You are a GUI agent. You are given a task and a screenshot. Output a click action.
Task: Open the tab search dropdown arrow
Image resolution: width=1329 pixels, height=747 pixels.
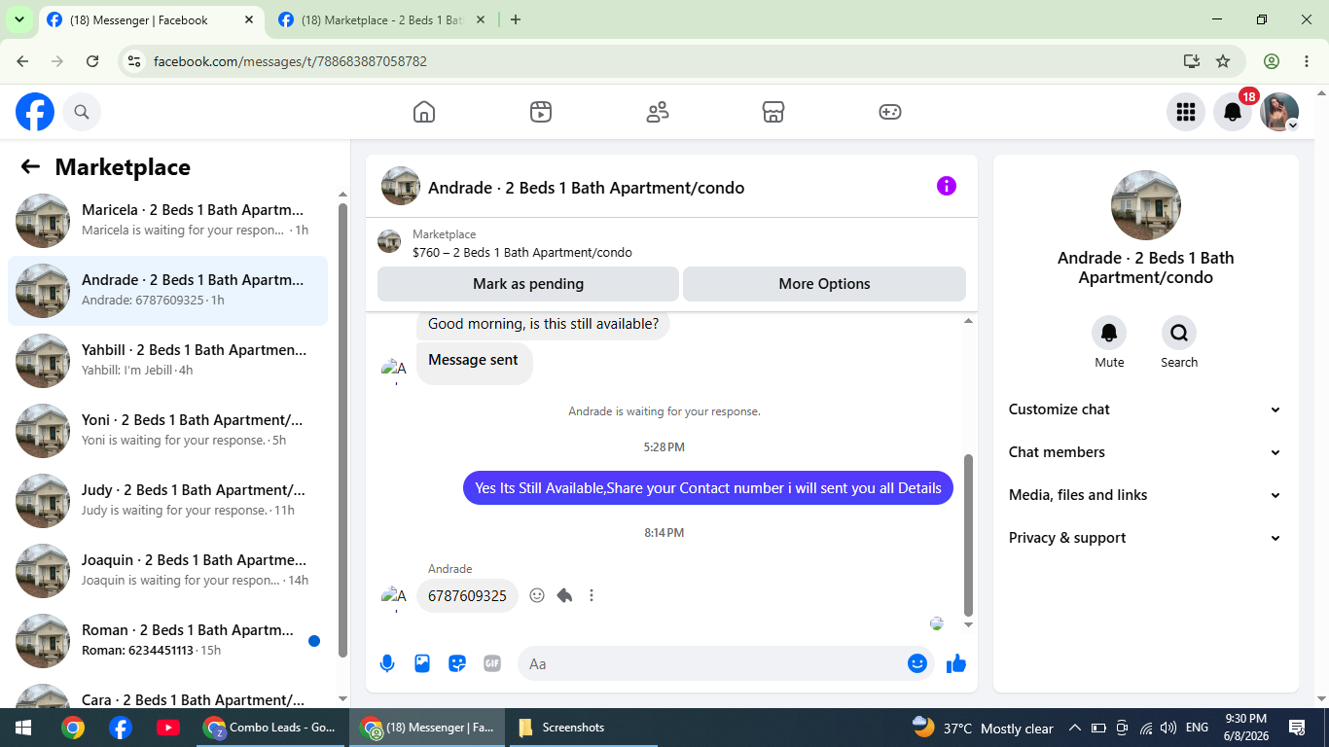pyautogui.click(x=18, y=19)
